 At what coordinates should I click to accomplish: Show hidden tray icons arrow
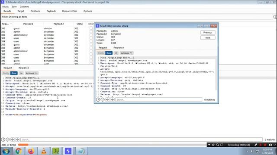coord(247,151)
